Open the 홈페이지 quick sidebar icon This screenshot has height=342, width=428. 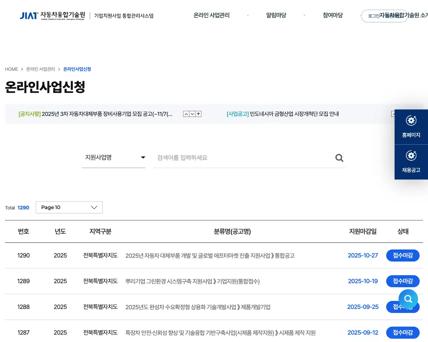[x=411, y=127]
